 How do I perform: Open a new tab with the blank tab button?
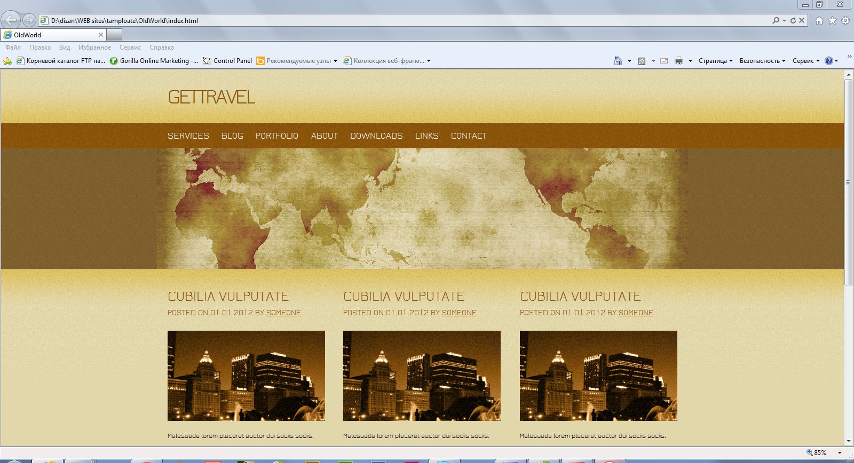point(114,35)
